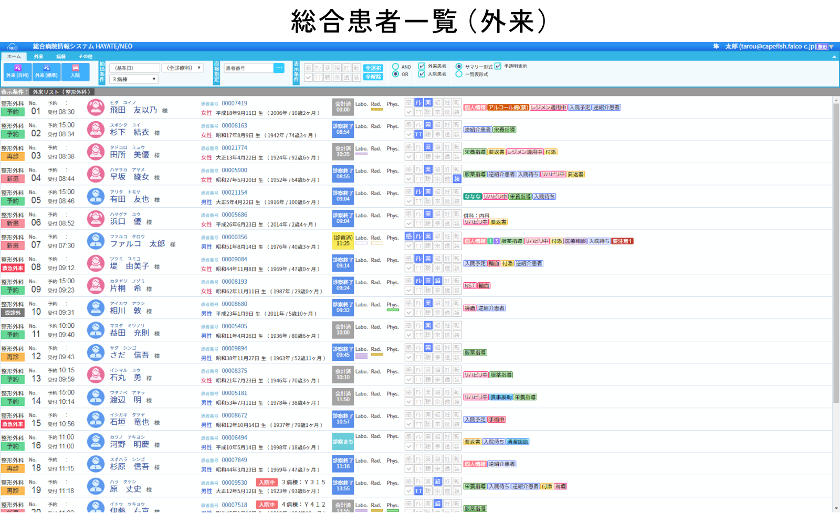Toggle the アレ allergy filter icon in 表示条件 panel
Image resolution: width=840 pixels, height=514 pixels.
(318, 68)
